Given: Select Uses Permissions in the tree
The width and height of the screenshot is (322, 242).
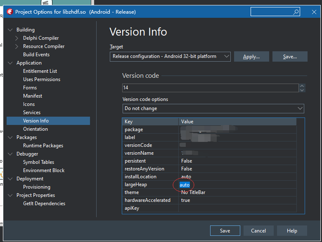Looking at the screenshot, I should (42, 79).
